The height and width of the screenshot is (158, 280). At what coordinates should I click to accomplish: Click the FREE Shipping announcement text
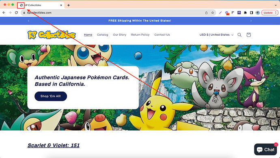(140, 21)
